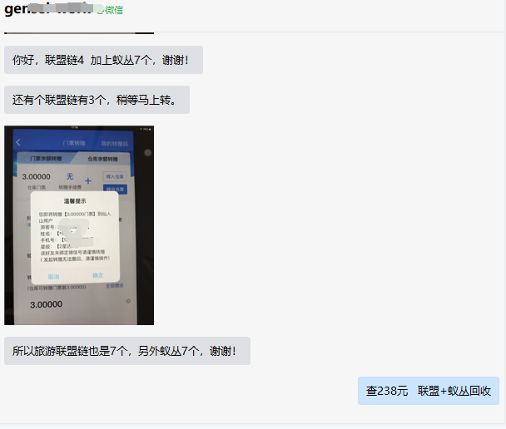Select the 门票余额转赠 tab in the photo

47,158
